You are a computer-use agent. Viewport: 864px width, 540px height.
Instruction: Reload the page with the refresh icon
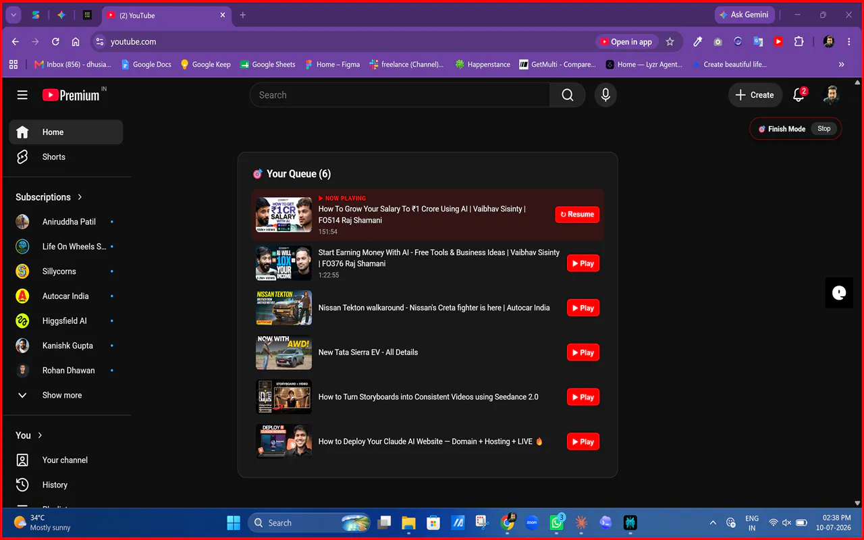[55, 42]
